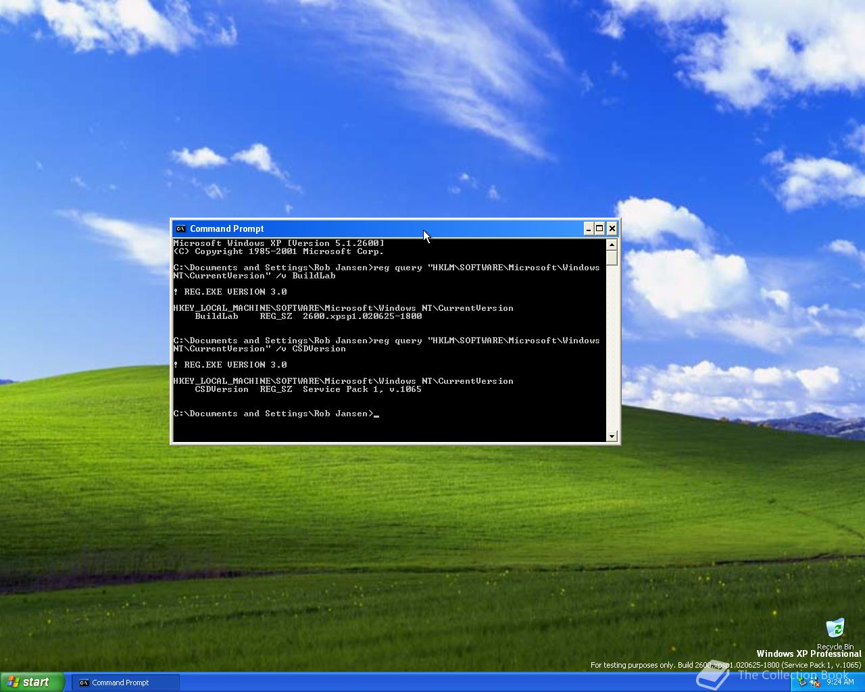The image size is (865, 692).
Task: Click the blinking command input cursor
Action: [377, 414]
